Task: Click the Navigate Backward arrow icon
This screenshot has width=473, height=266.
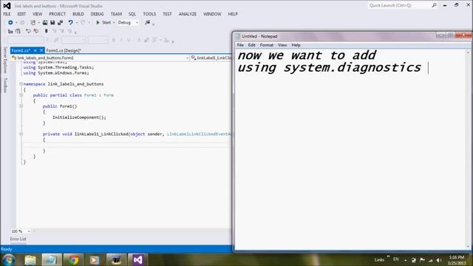Action: [x=10, y=23]
